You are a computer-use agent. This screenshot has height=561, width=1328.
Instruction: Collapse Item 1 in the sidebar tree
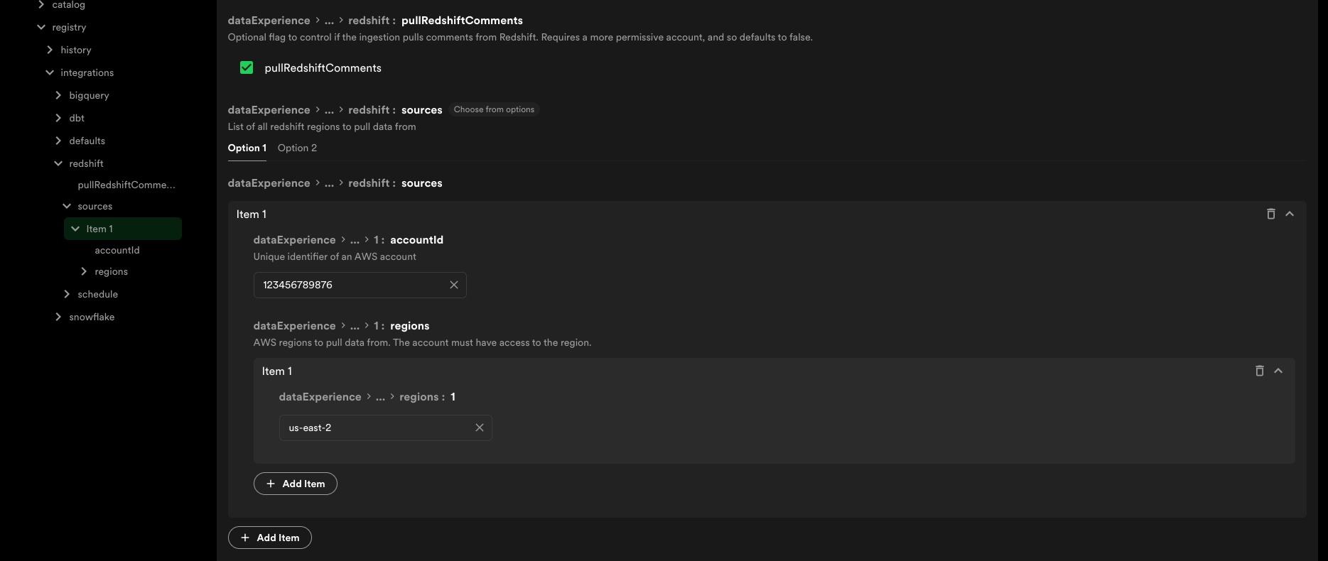click(x=75, y=229)
